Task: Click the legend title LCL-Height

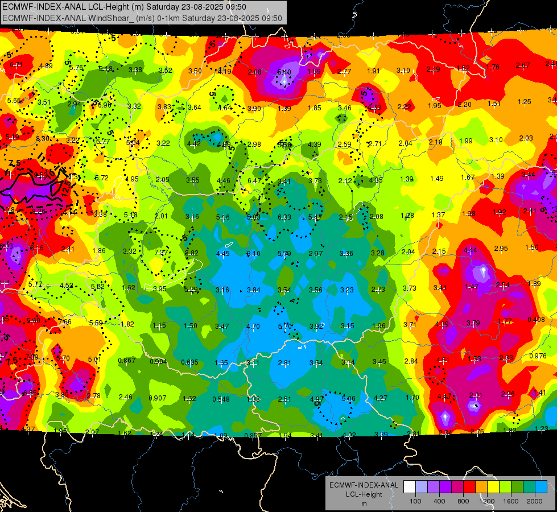Action: coord(364,494)
